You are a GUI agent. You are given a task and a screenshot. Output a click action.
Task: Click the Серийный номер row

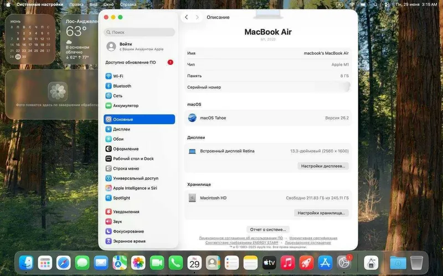pyautogui.click(x=268, y=87)
